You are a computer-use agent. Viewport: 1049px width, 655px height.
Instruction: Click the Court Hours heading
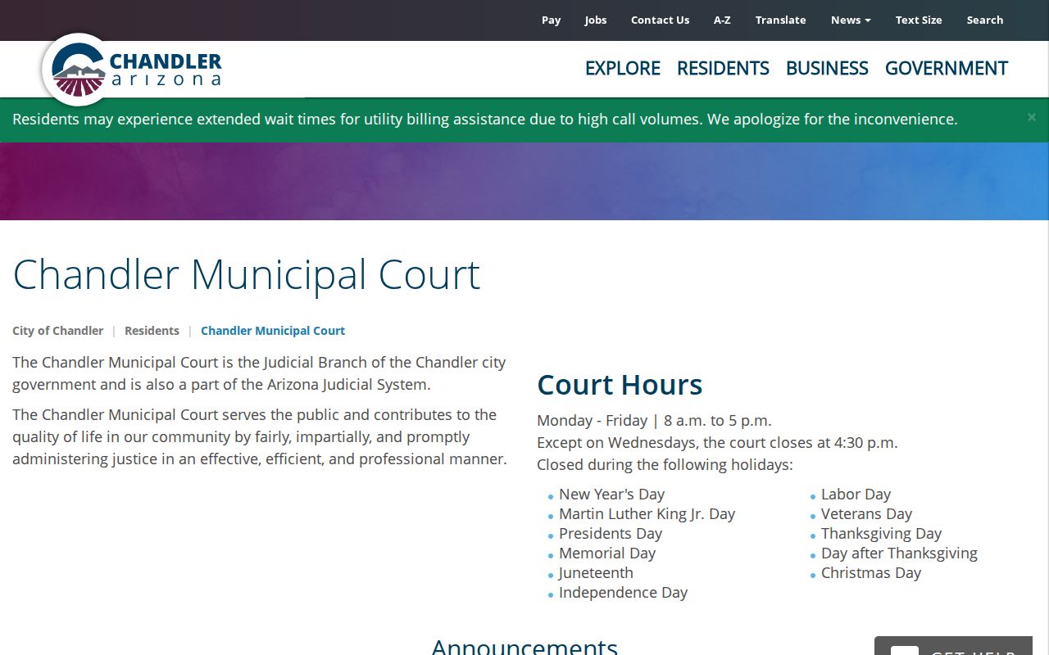click(620, 384)
